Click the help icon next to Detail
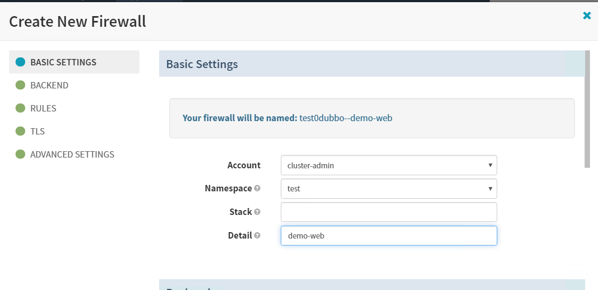This screenshot has width=598, height=290. tap(257, 235)
